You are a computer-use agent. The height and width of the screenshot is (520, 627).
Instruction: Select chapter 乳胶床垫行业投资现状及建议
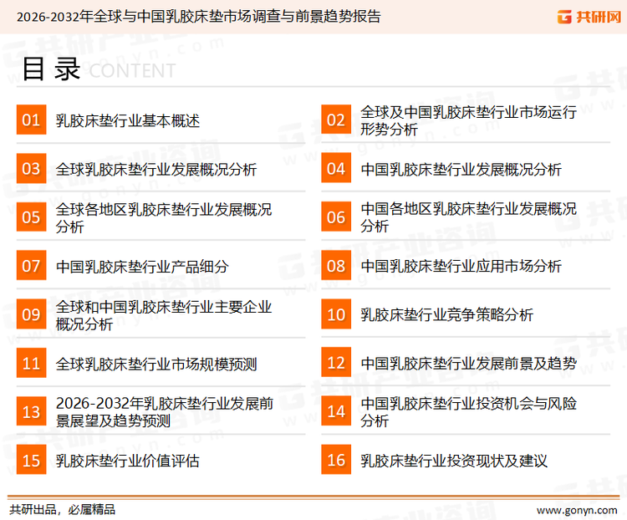[x=454, y=461]
